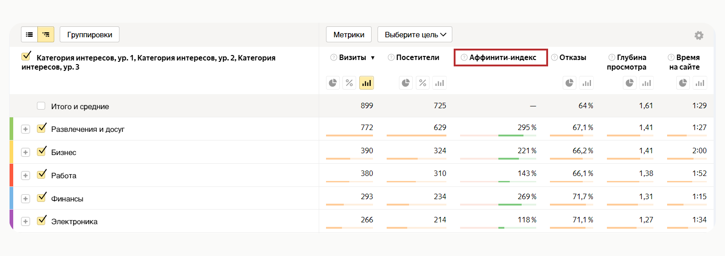This screenshot has height=256, width=725.
Task: Show pie chart for Визиты column
Action: [x=333, y=83]
